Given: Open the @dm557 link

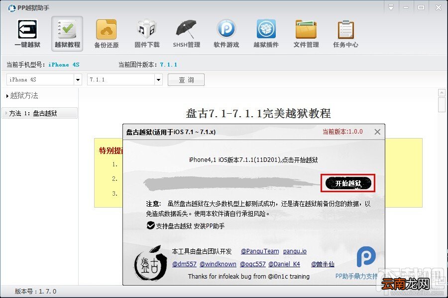Looking at the screenshot, I should (x=184, y=264).
